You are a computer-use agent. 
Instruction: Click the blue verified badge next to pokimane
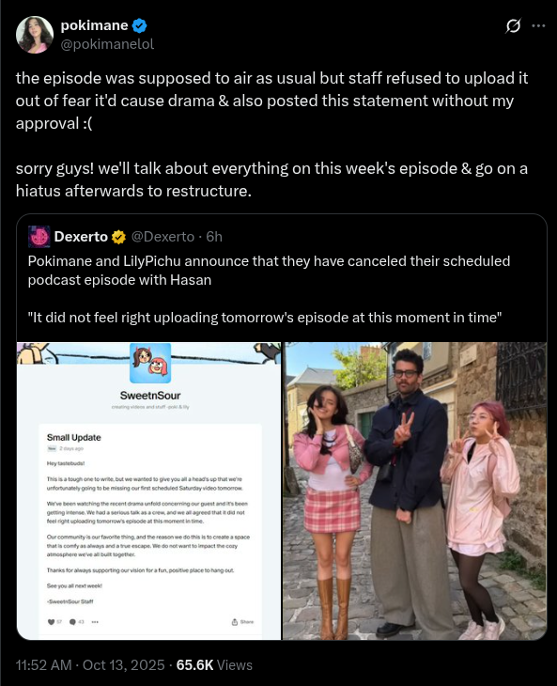click(x=139, y=25)
